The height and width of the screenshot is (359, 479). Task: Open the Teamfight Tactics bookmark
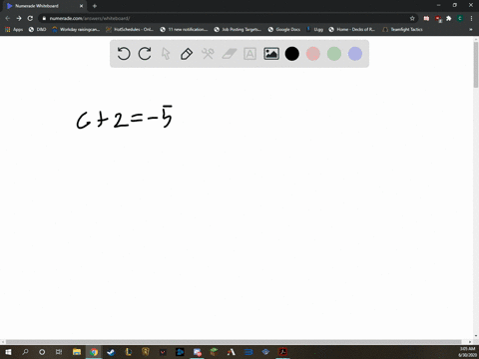402,29
